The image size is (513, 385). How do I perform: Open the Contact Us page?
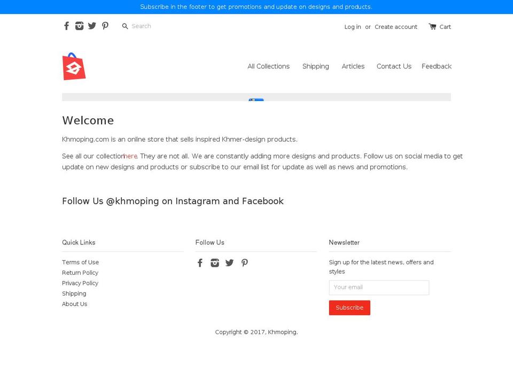tap(394, 66)
